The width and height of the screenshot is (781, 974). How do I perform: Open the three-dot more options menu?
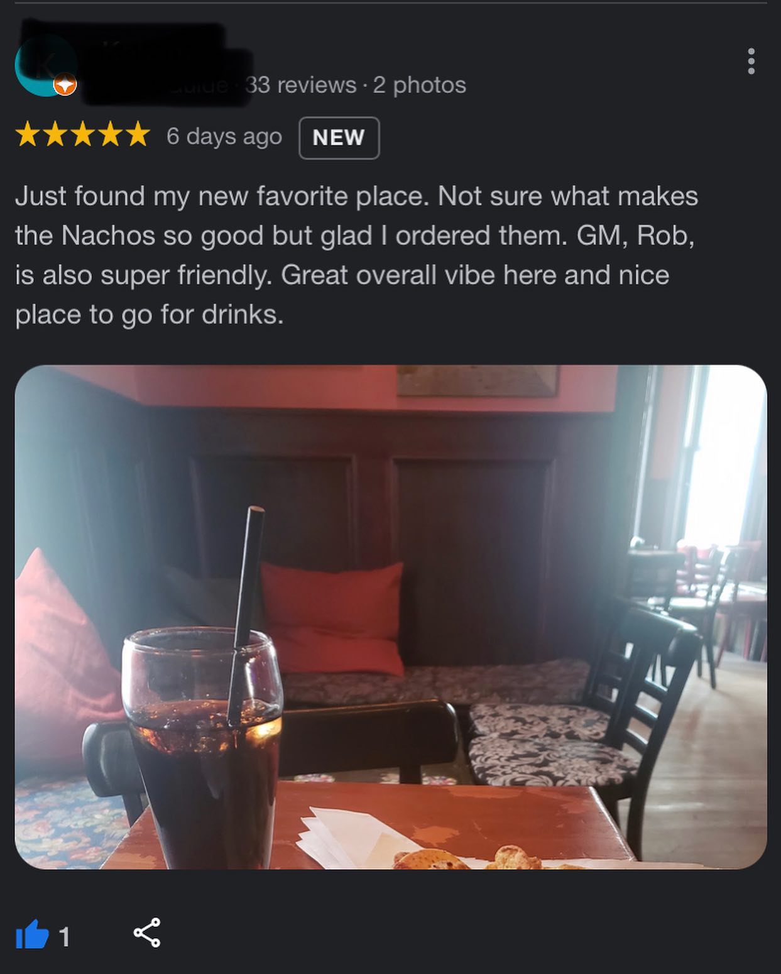point(750,62)
